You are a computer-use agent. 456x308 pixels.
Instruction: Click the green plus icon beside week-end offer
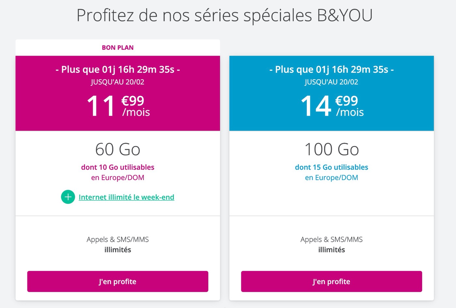tap(68, 197)
